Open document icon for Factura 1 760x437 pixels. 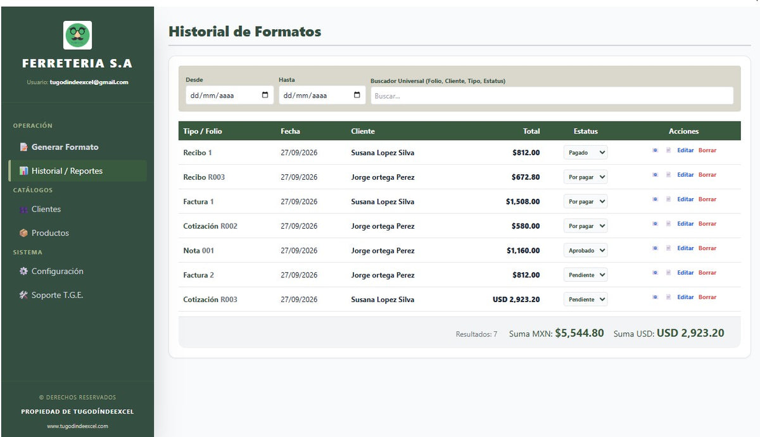668,199
